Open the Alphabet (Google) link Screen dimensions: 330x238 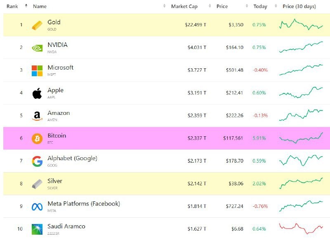pyautogui.click(x=72, y=159)
